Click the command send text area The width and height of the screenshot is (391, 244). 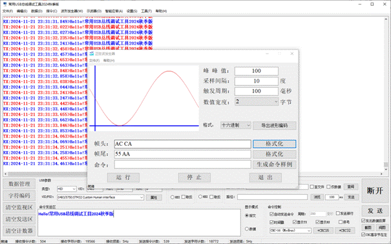tap(139, 223)
